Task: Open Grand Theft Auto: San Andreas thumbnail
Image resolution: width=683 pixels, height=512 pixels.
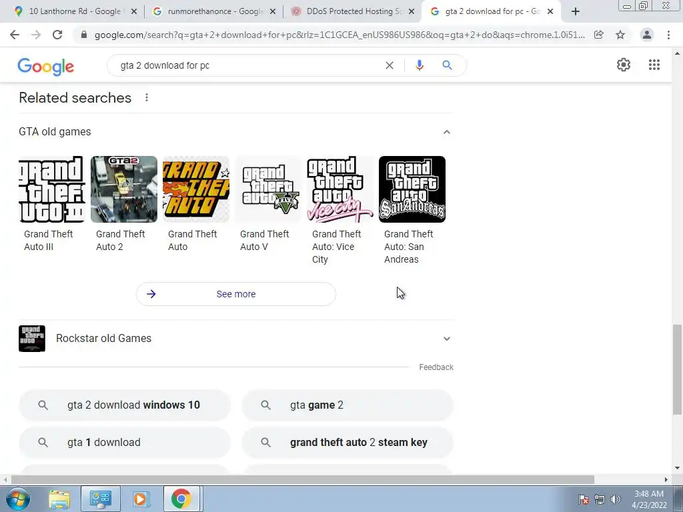Action: [412, 189]
